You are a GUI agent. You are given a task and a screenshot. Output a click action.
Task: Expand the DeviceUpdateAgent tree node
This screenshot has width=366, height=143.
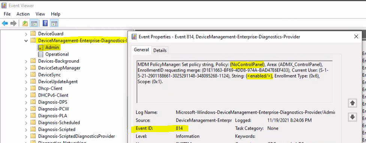(26, 82)
